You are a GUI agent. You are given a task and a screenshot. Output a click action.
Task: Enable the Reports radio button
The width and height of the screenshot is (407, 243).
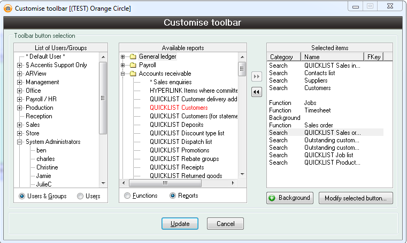tap(173, 196)
